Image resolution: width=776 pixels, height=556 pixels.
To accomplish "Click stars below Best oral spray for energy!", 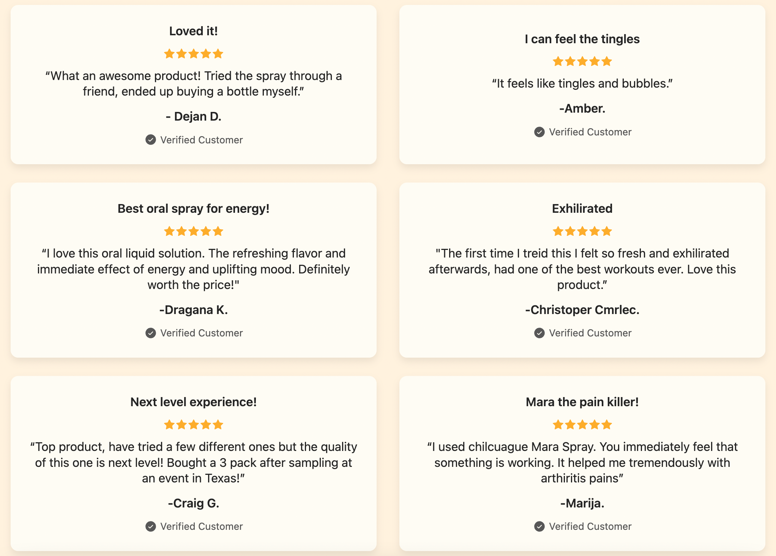I will point(194,231).
